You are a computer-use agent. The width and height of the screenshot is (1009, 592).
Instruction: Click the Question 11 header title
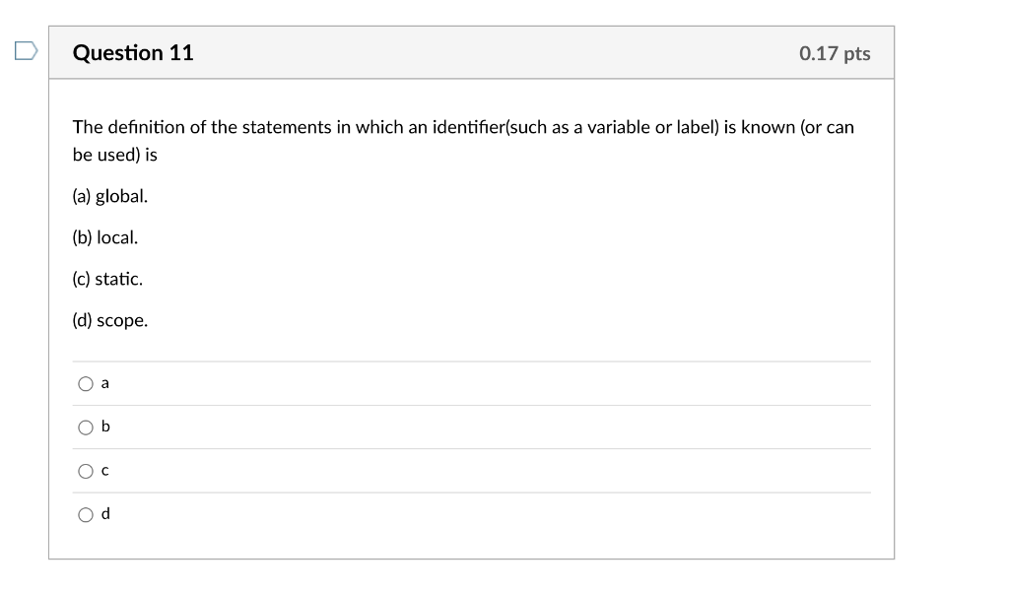coord(133,53)
